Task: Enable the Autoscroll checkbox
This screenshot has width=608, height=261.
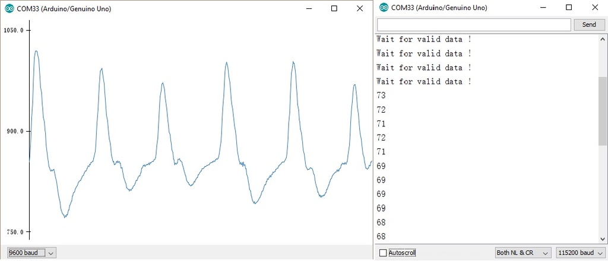Action: pos(383,253)
